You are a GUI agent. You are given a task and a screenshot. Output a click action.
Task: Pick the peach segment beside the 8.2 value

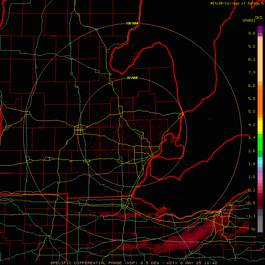260,60
